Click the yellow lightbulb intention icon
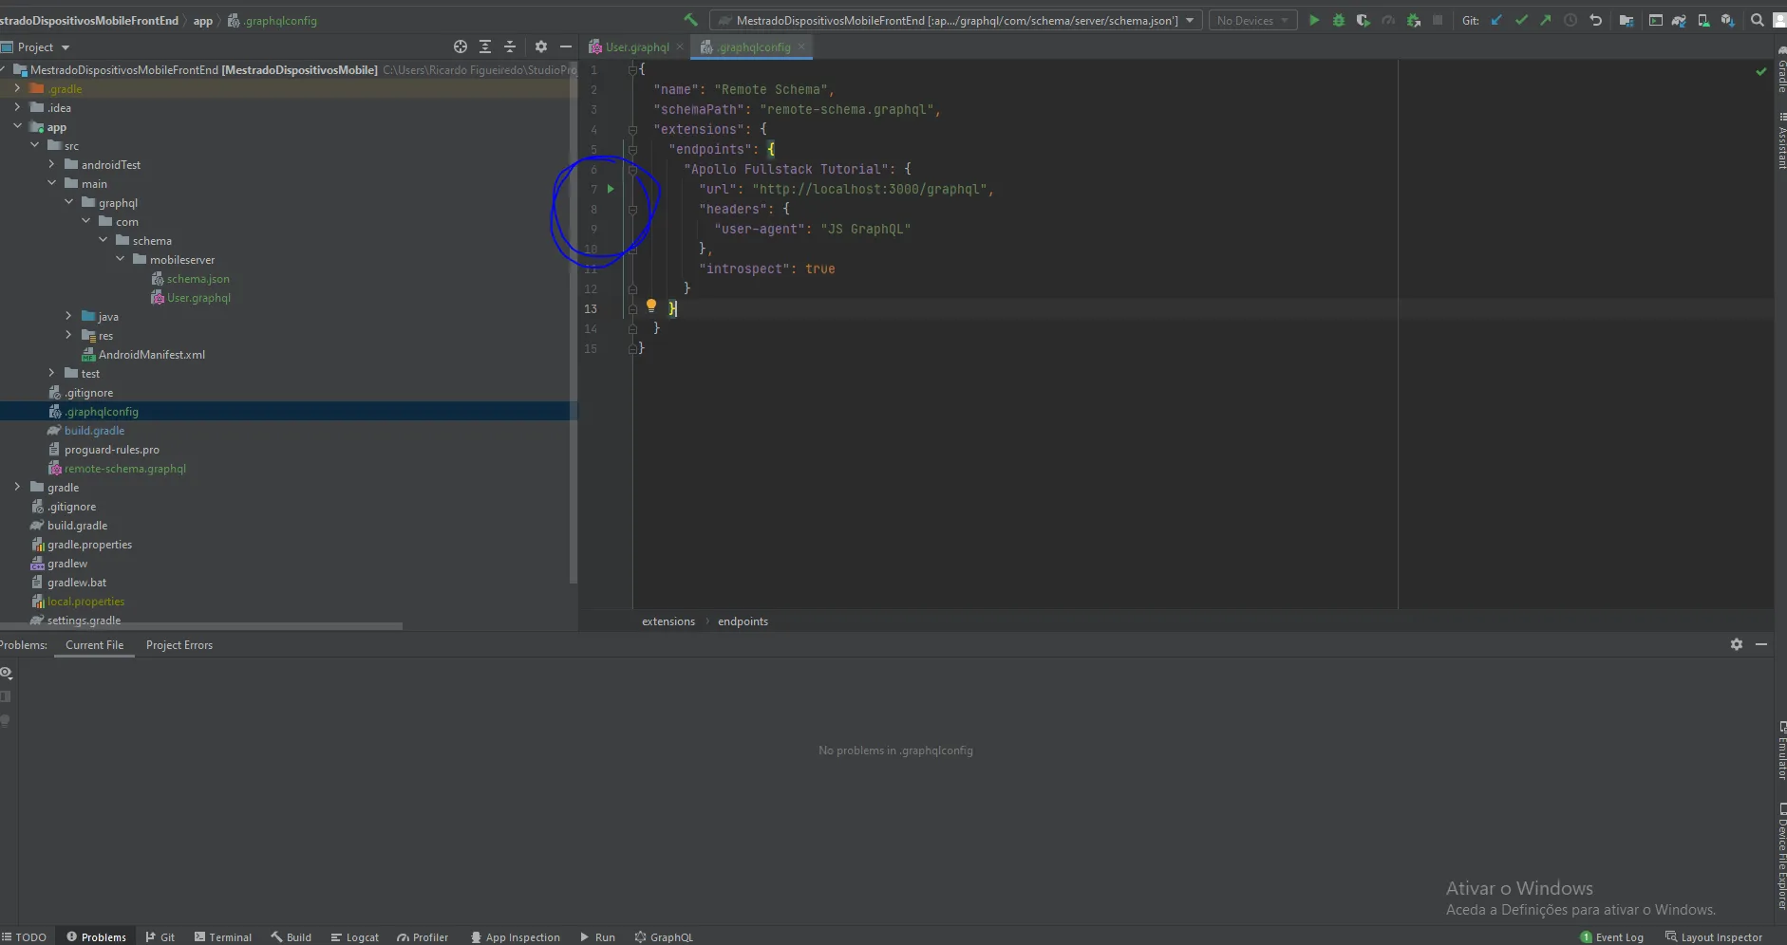1787x945 pixels. click(x=651, y=306)
